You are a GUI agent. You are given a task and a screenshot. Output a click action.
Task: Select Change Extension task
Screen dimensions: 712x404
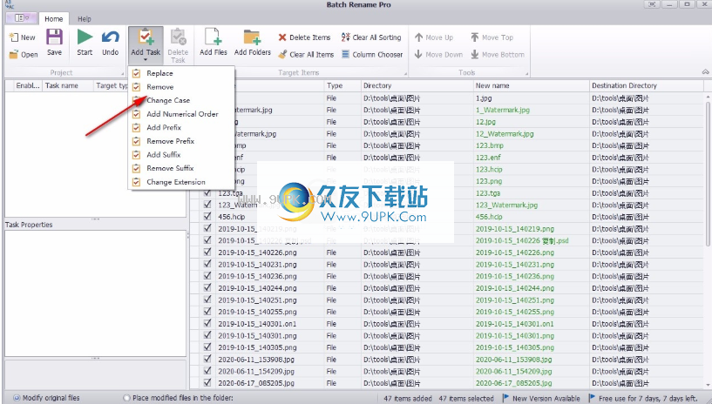(181, 182)
